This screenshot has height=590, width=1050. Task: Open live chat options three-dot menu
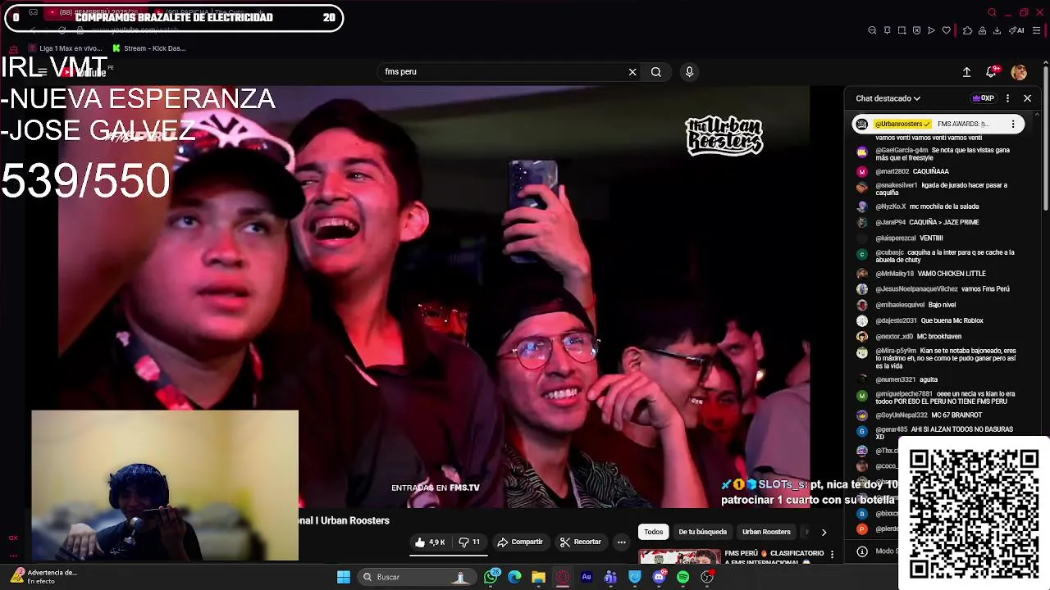(x=1007, y=98)
